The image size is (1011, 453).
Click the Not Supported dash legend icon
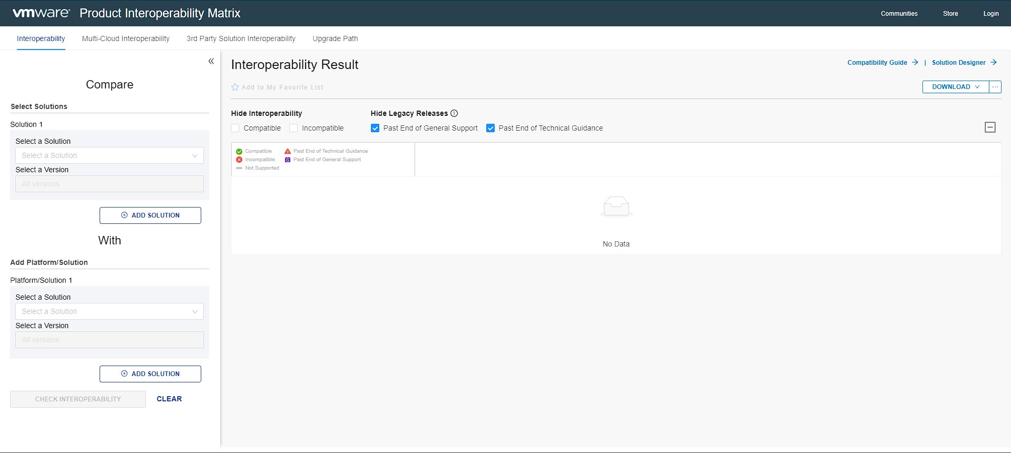(239, 168)
